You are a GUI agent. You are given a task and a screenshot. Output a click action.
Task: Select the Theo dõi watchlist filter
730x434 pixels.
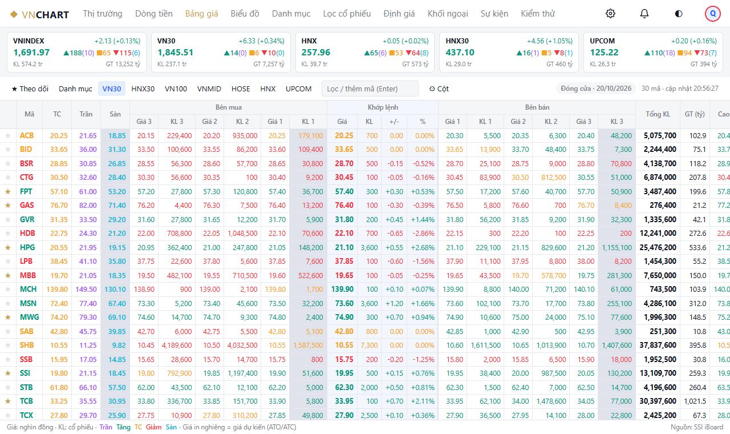tap(30, 89)
